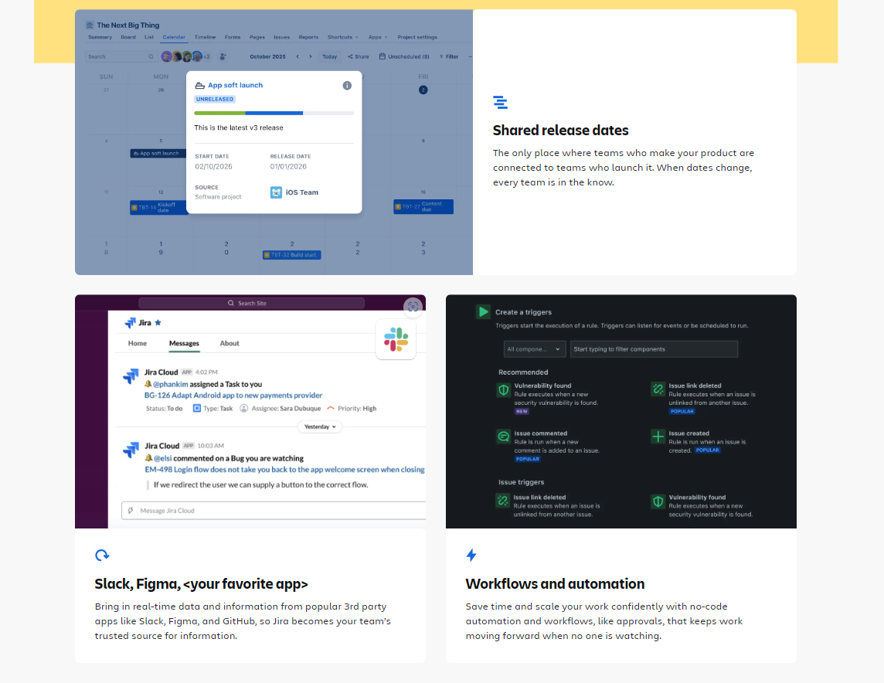
Task: Click the lightning icon in the message box
Action: (131, 511)
